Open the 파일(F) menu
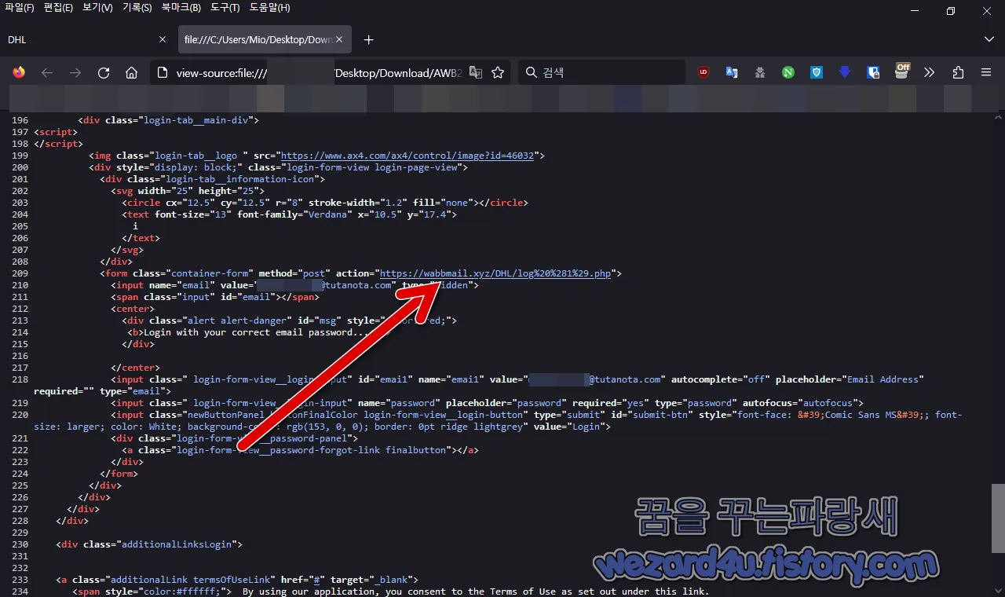1005x597 pixels. (x=20, y=8)
